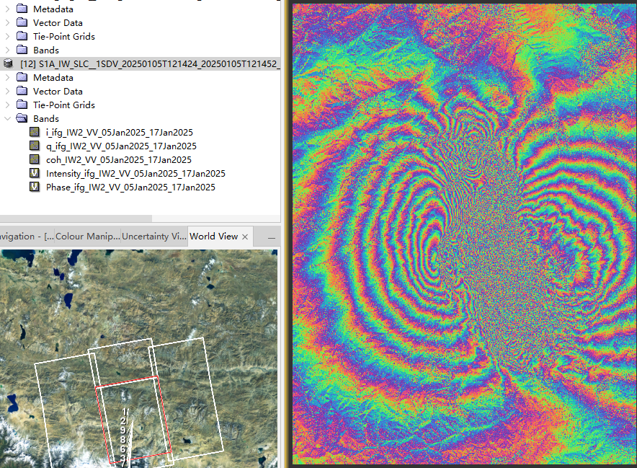
Task: Minimize the World View panel group
Action: [x=272, y=237]
